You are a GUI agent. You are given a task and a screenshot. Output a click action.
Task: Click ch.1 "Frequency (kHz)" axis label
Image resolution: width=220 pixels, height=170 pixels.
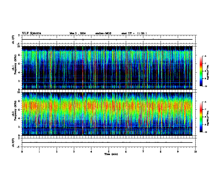coord(15,64)
